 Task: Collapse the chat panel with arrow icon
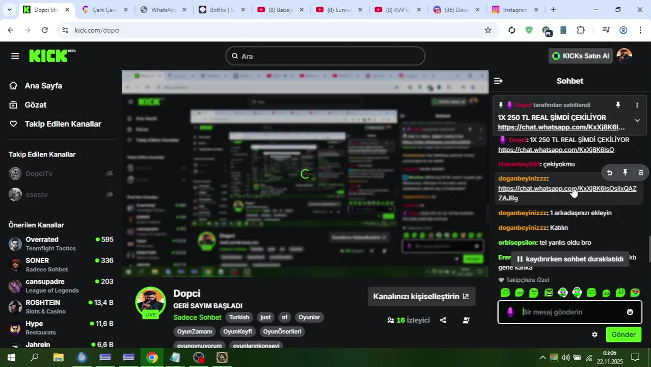point(498,81)
